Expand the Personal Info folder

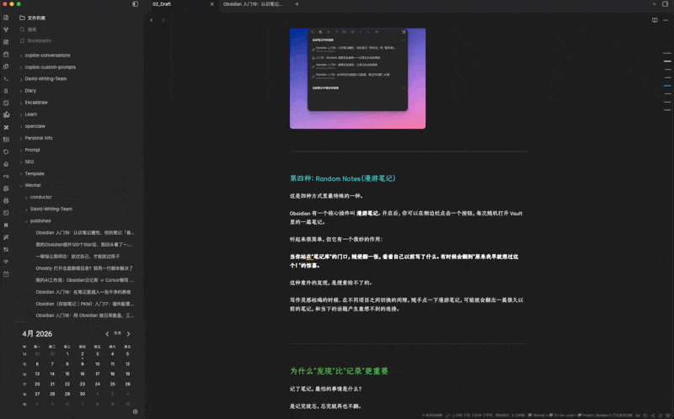(x=38, y=138)
